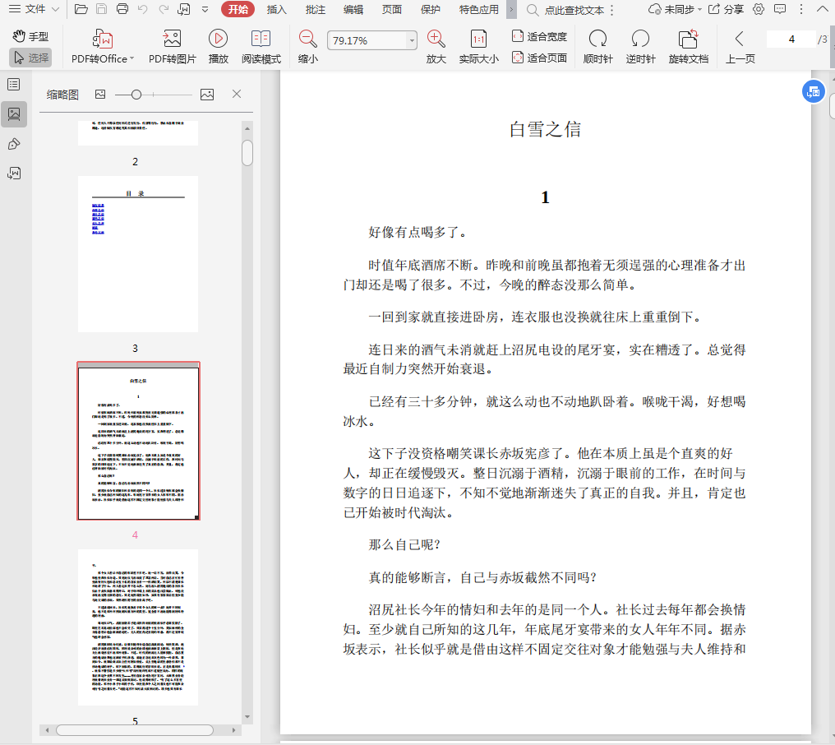Screen dimensions: 835x745
Task: Rotate page 顺时针 clockwise
Action: click(598, 47)
